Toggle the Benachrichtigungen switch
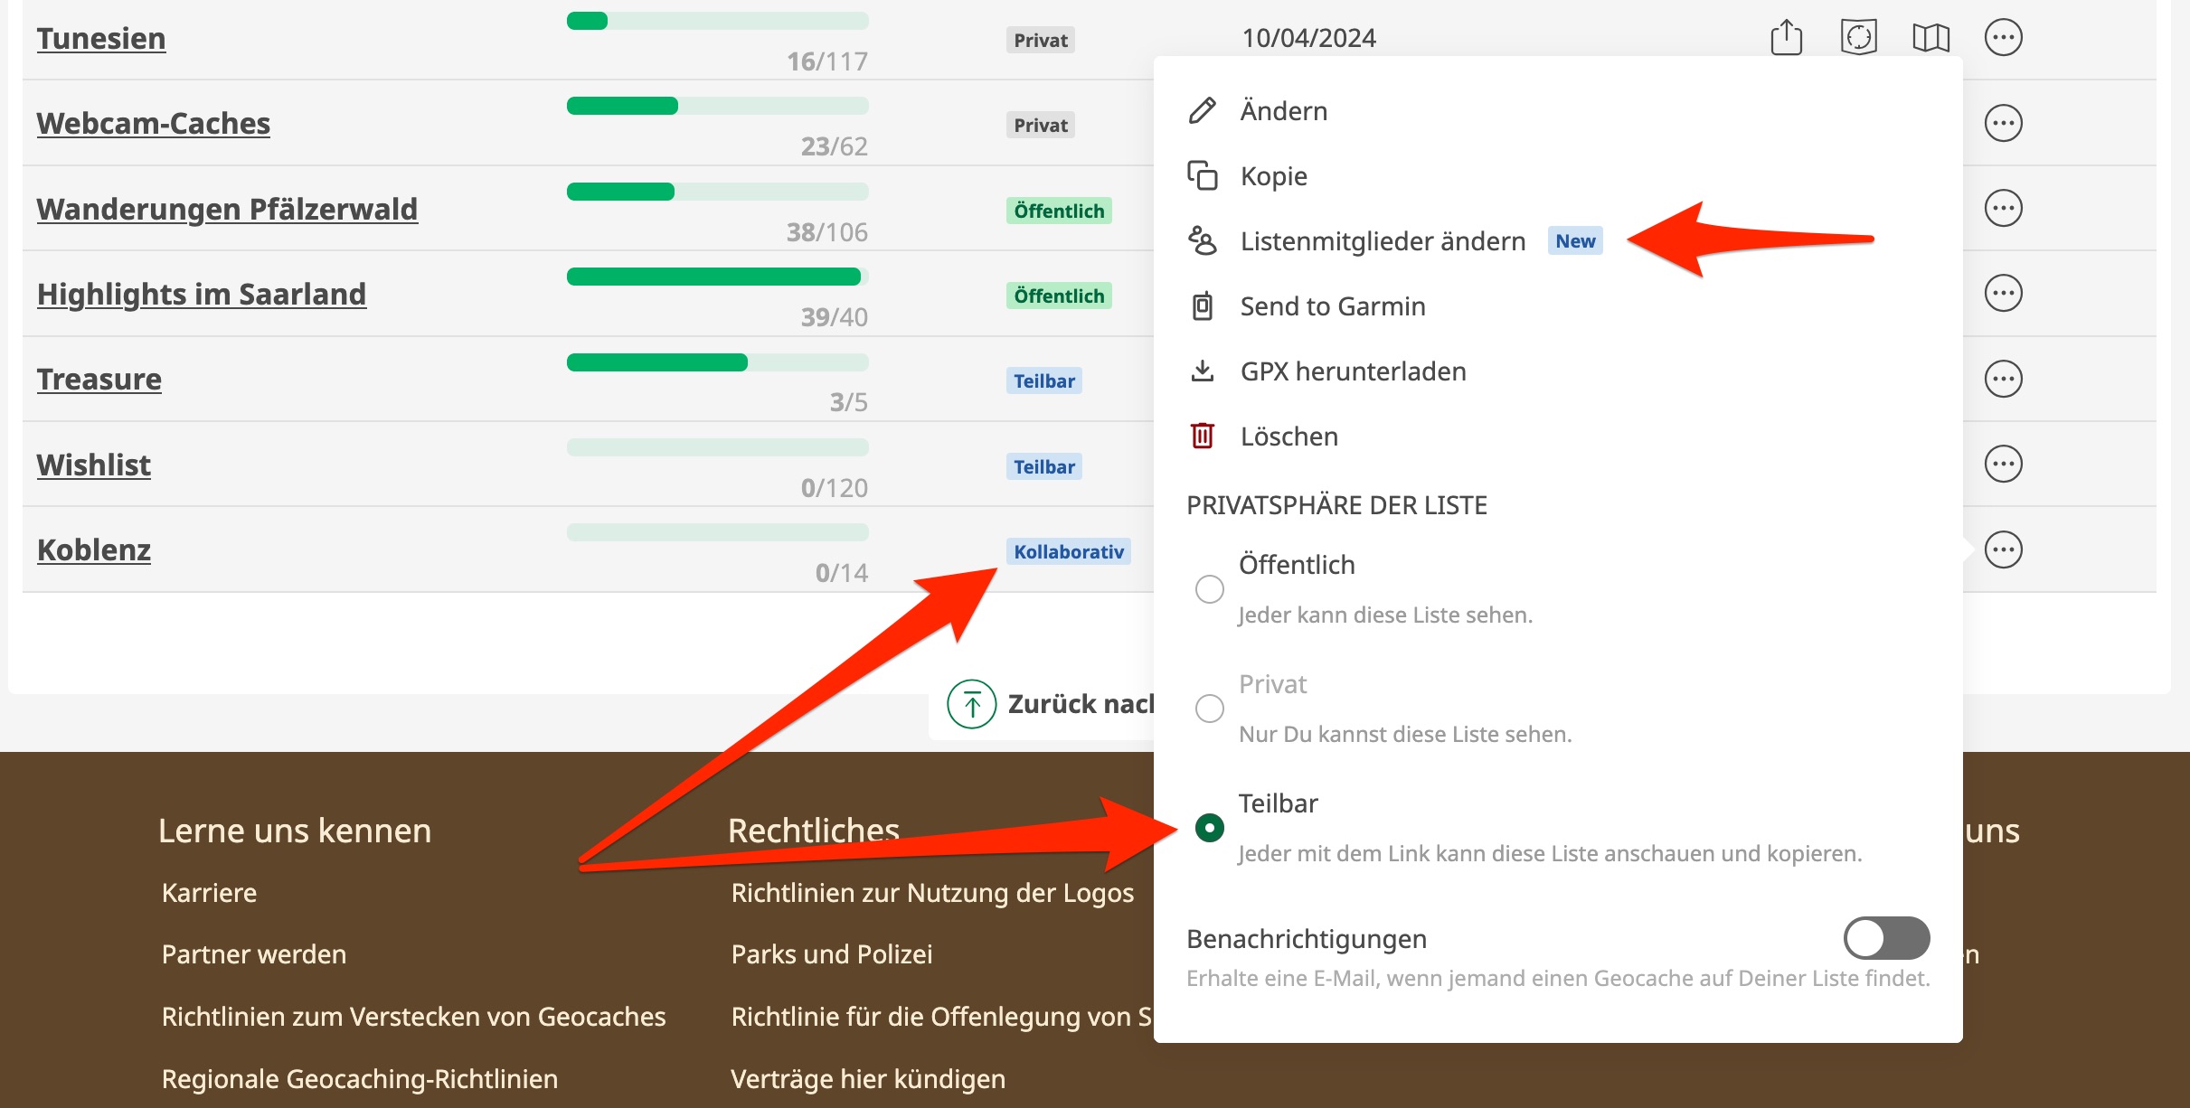The image size is (2190, 1108). pos(1886,938)
